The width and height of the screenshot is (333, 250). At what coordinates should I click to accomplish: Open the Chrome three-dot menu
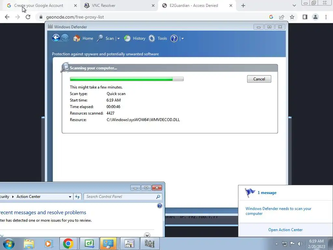tap(326, 17)
